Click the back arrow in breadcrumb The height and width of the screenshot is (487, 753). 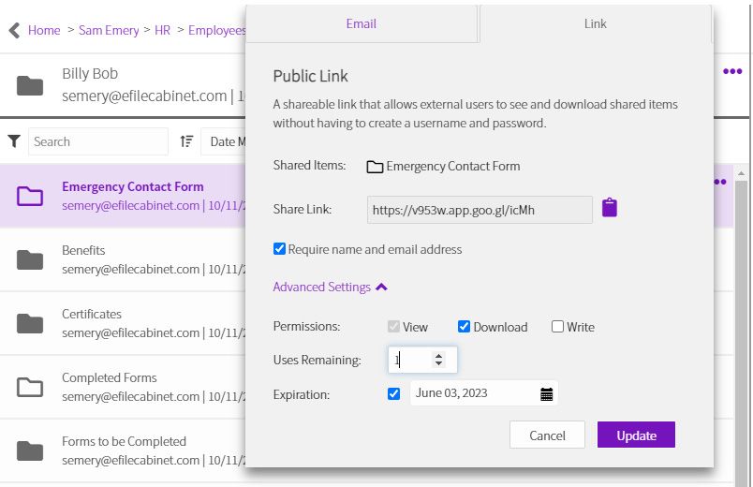(14, 30)
